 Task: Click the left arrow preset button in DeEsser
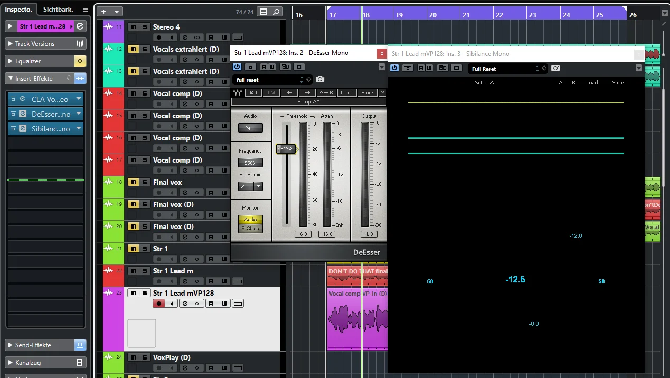(289, 93)
